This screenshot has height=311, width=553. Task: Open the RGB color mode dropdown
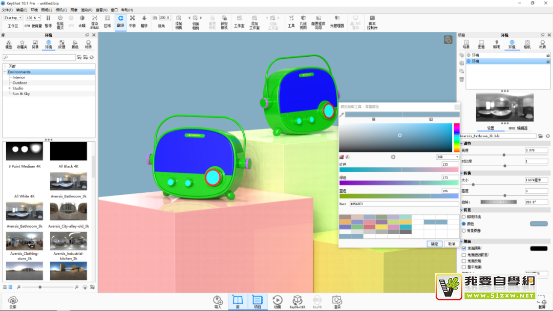(x=447, y=157)
